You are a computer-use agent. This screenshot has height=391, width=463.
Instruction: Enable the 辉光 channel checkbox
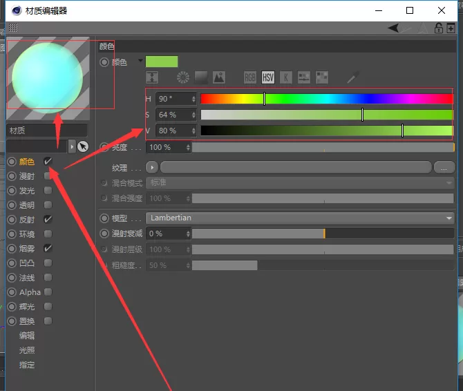point(48,307)
